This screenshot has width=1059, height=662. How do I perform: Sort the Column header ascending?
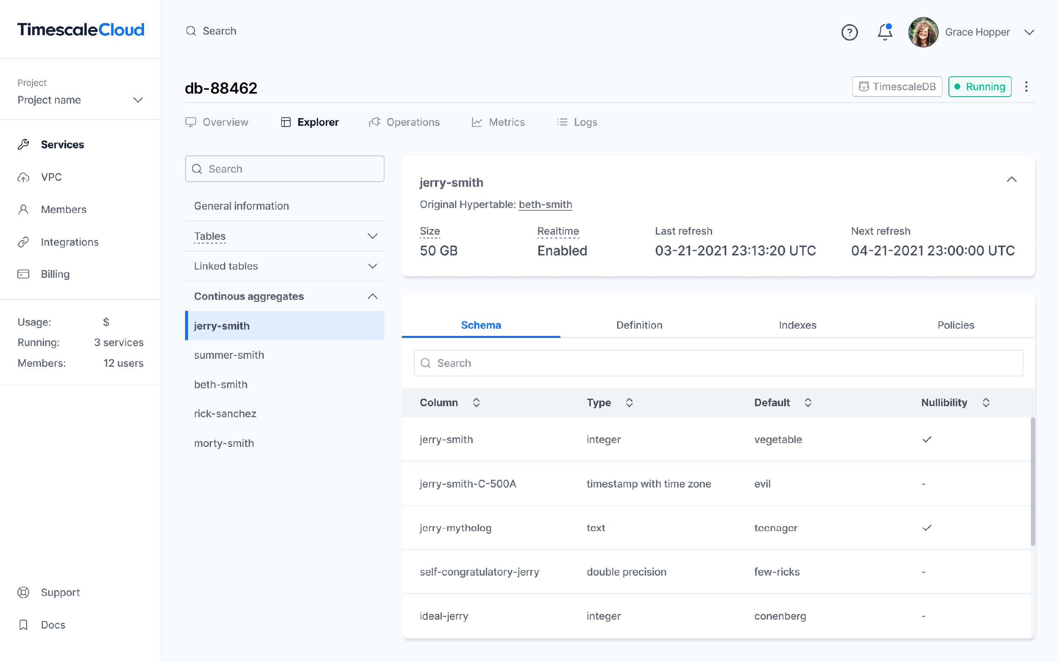click(x=477, y=402)
